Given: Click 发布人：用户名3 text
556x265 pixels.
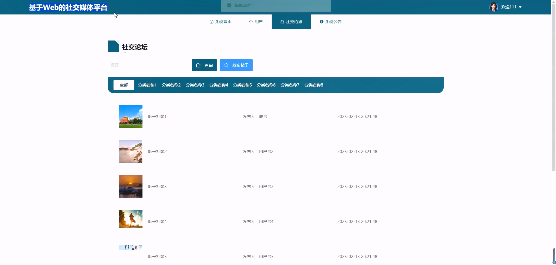Looking at the screenshot, I should (x=258, y=187).
